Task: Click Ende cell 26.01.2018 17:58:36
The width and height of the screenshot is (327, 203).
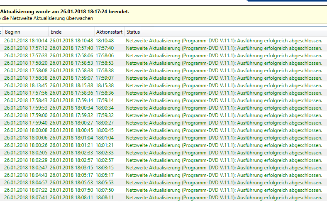Action: click(71, 93)
